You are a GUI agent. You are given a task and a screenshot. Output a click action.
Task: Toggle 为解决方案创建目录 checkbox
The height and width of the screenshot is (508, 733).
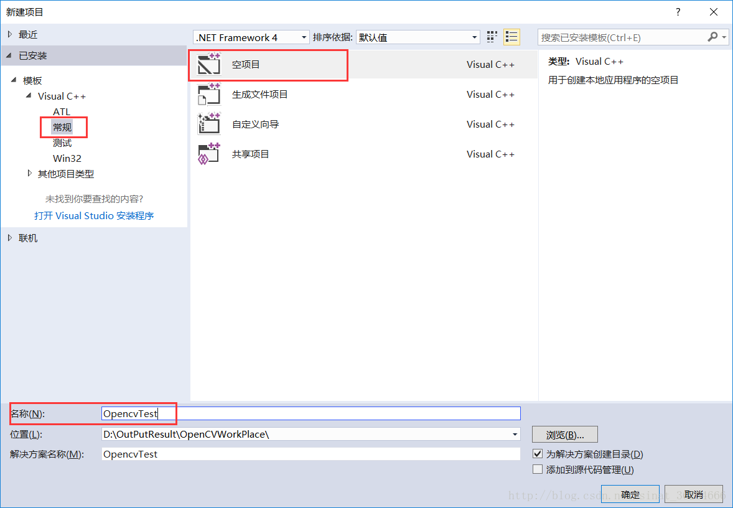[x=538, y=454]
